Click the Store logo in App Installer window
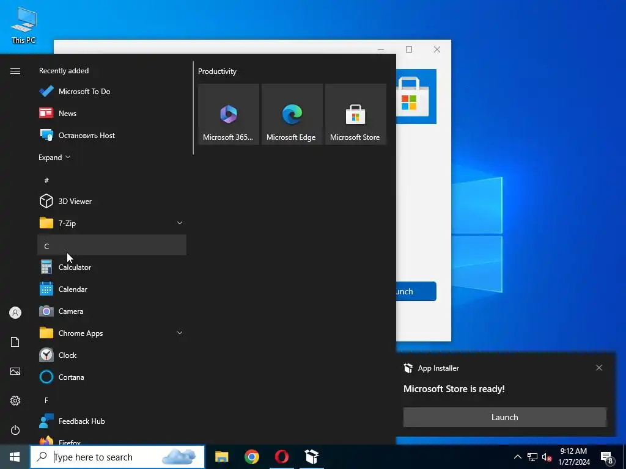The height and width of the screenshot is (469, 626). 416,96
